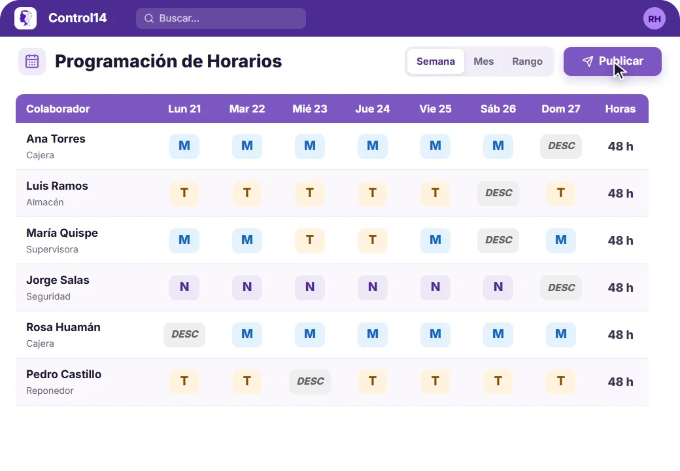Switch to the Rango view
Viewport: 680px width, 471px height.
(x=527, y=61)
